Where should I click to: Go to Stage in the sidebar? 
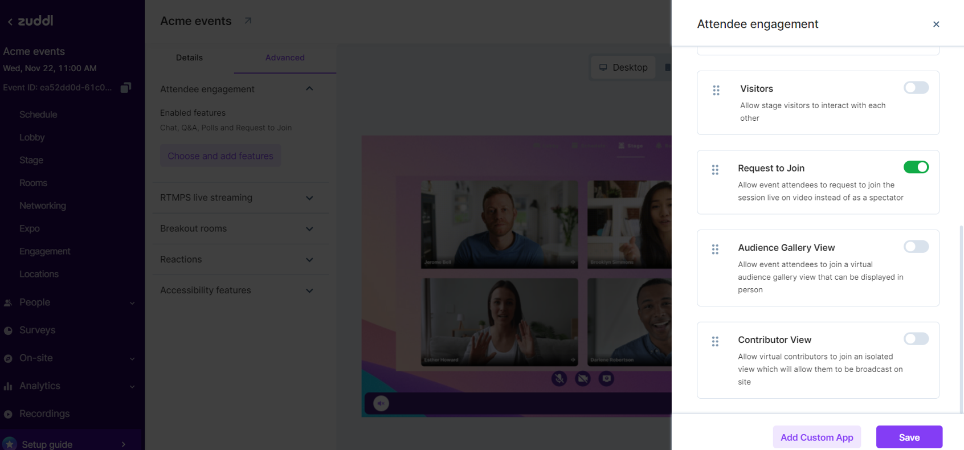(31, 160)
